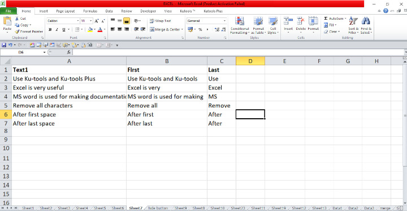Viewport: 407px width, 211px height.
Task: Open the File tab
Action: [x=8, y=11]
